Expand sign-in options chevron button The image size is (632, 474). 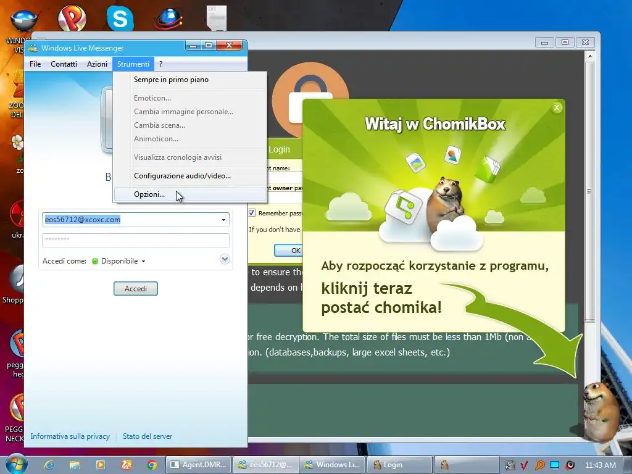point(225,259)
